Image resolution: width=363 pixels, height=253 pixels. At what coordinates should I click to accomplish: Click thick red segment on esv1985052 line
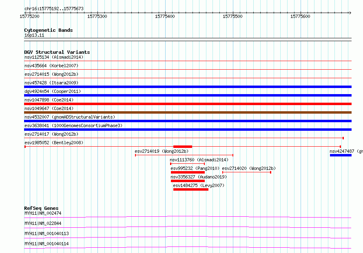(183, 147)
